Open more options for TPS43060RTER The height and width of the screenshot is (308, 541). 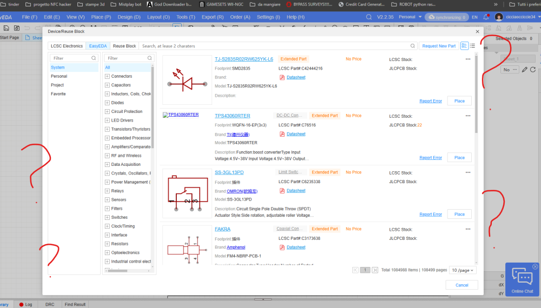click(468, 116)
